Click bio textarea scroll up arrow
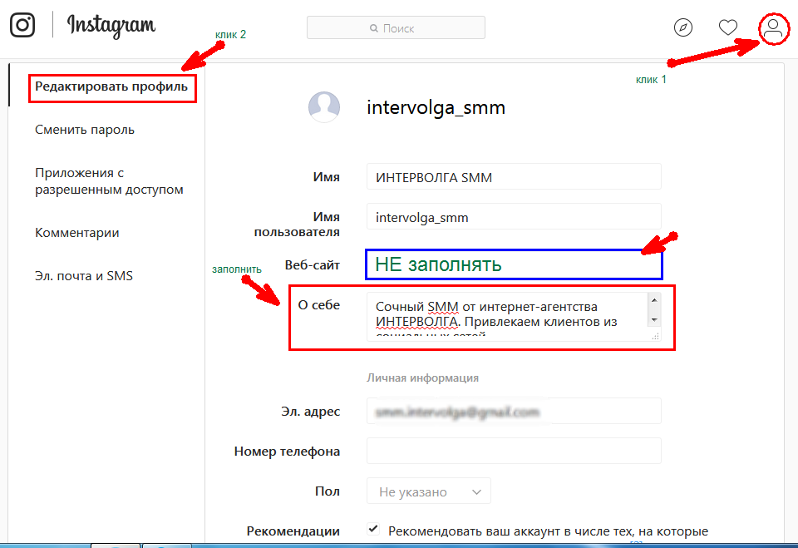 click(654, 300)
